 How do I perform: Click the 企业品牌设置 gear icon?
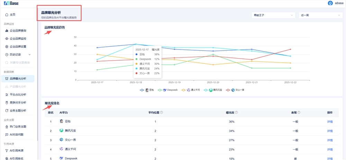[x=7, y=46]
